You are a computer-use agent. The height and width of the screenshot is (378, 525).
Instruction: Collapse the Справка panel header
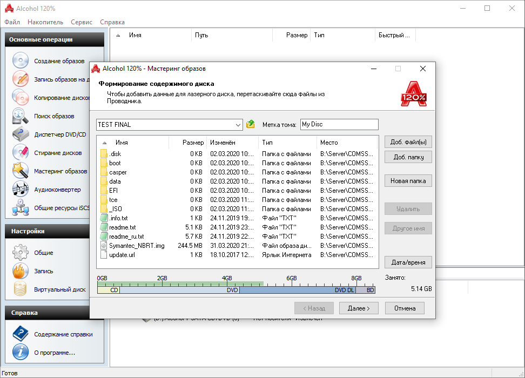point(47,313)
